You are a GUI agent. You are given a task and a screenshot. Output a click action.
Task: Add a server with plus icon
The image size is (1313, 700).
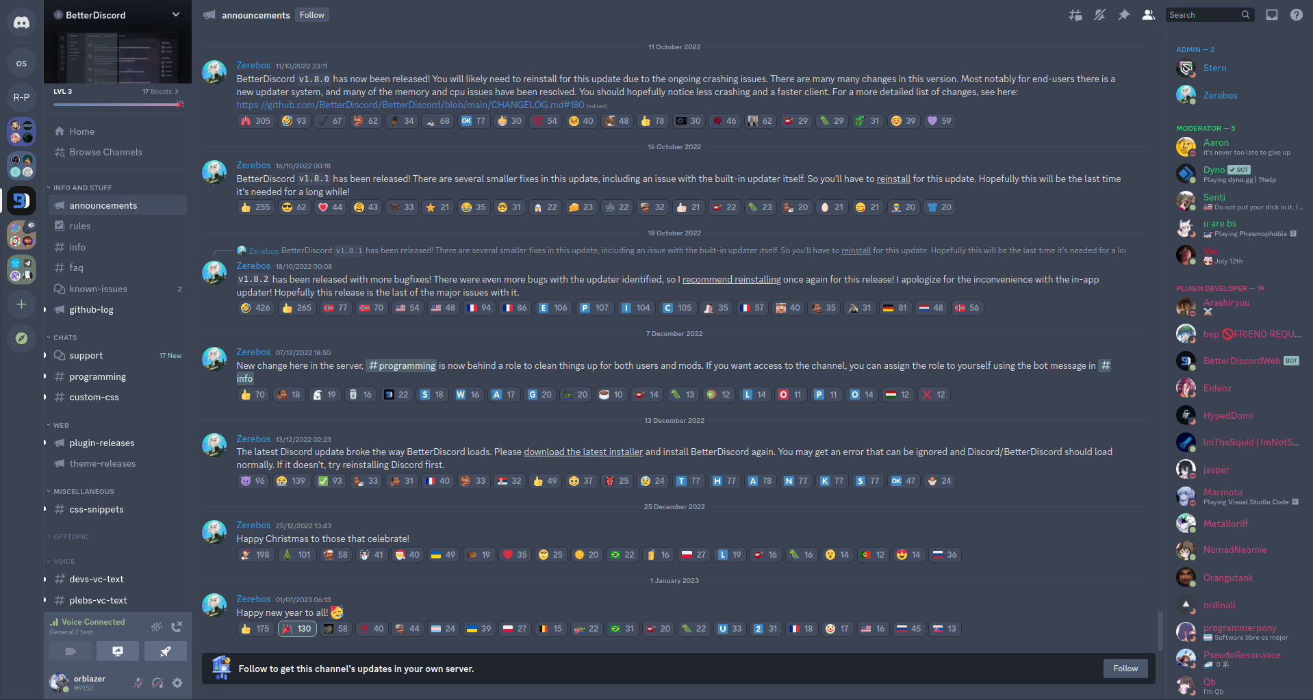point(21,304)
